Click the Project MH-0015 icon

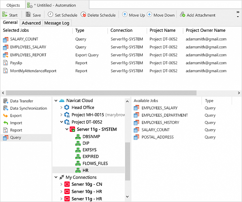point(67,115)
